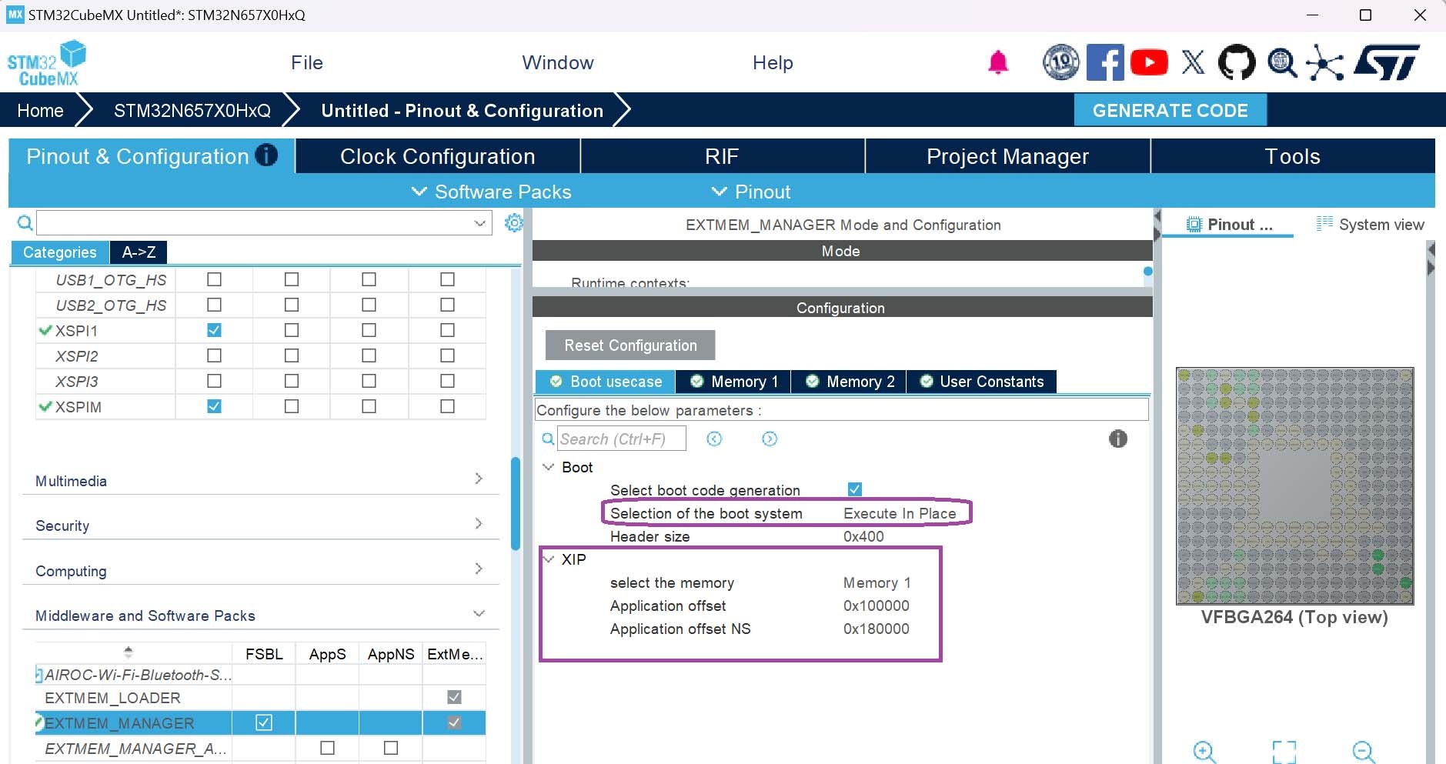
Task: Click the STM32CubeMX logo
Action: tap(47, 63)
